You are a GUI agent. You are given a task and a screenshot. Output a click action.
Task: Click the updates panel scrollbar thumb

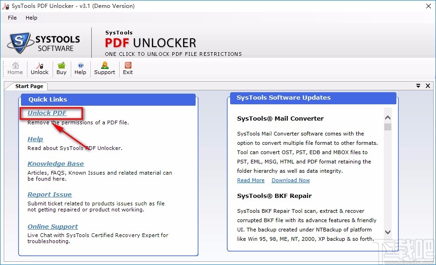point(388,127)
